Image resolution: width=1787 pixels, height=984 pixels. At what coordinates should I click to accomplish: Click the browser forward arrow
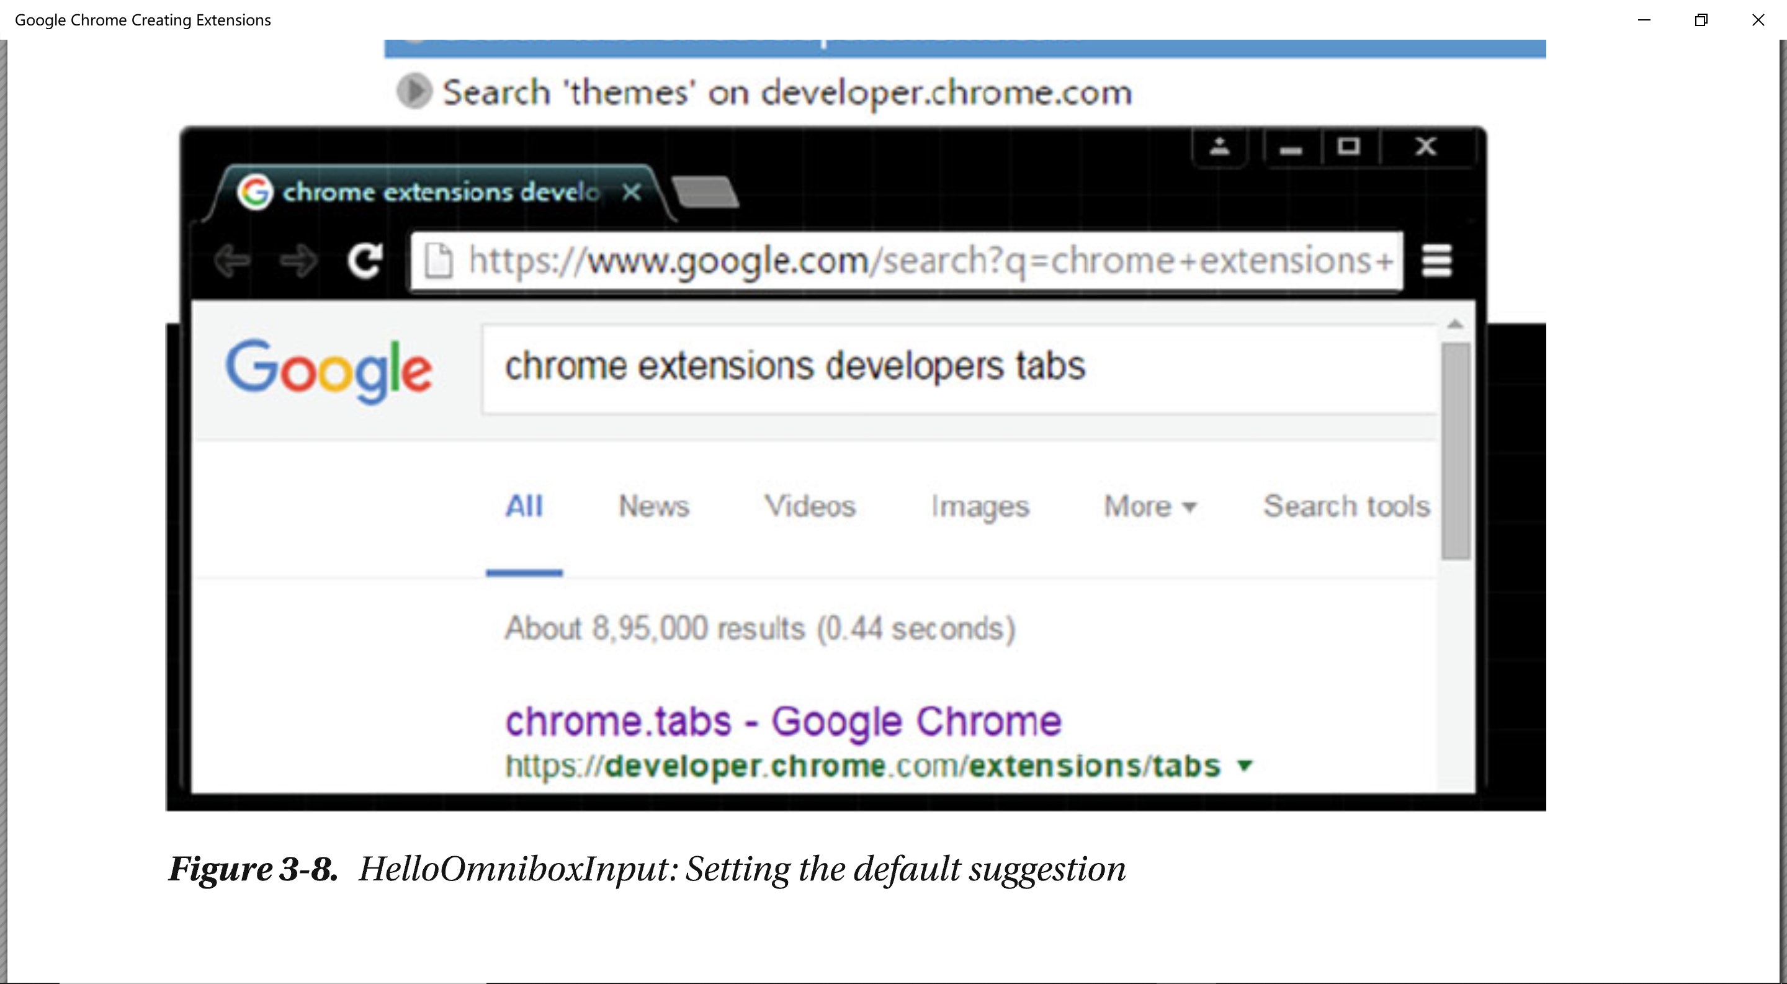click(298, 261)
